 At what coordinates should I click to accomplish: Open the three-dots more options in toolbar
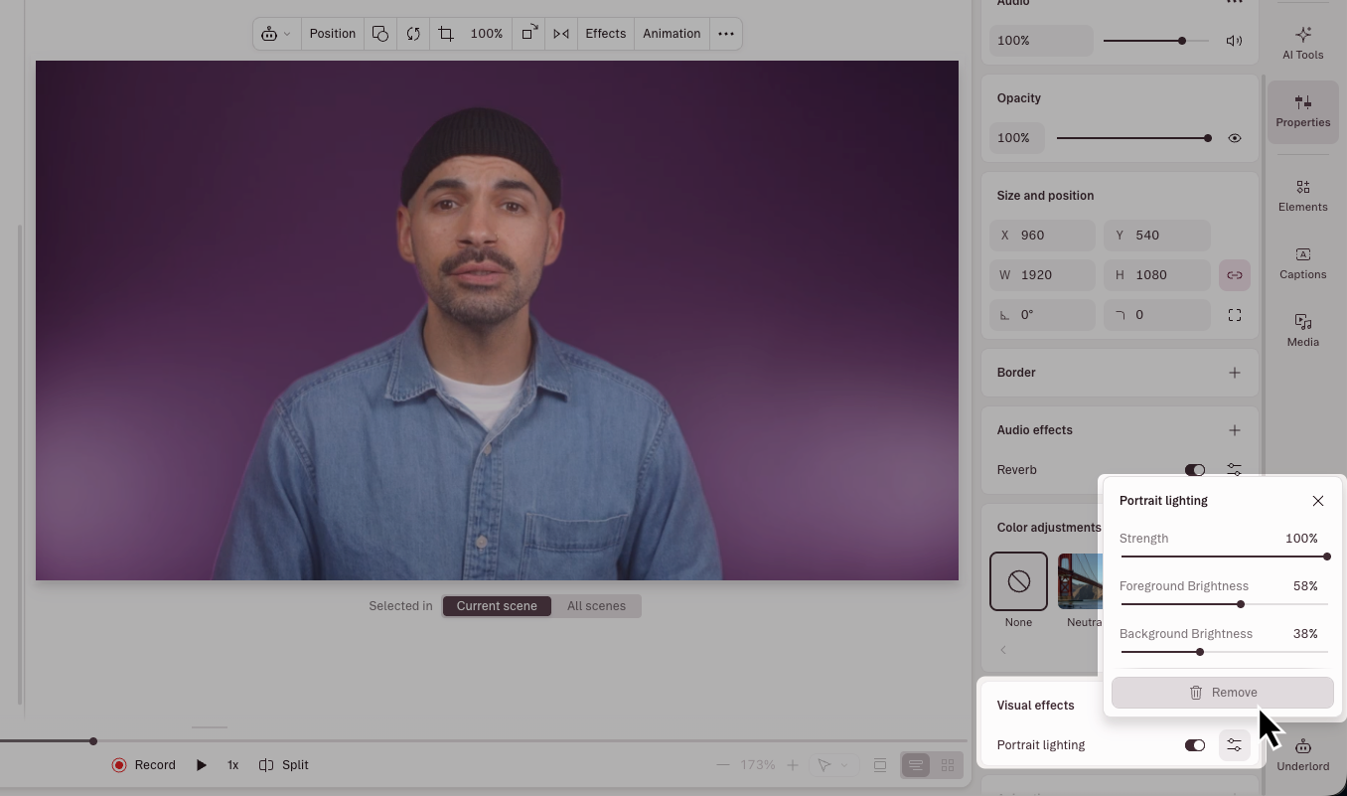(x=726, y=34)
